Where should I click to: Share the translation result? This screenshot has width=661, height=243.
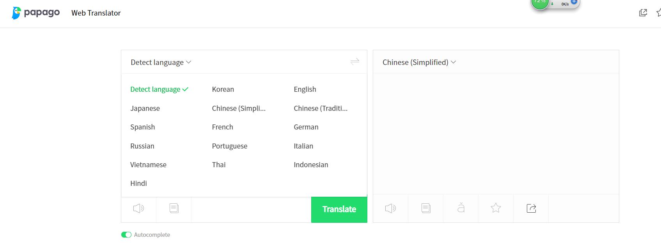tap(531, 208)
